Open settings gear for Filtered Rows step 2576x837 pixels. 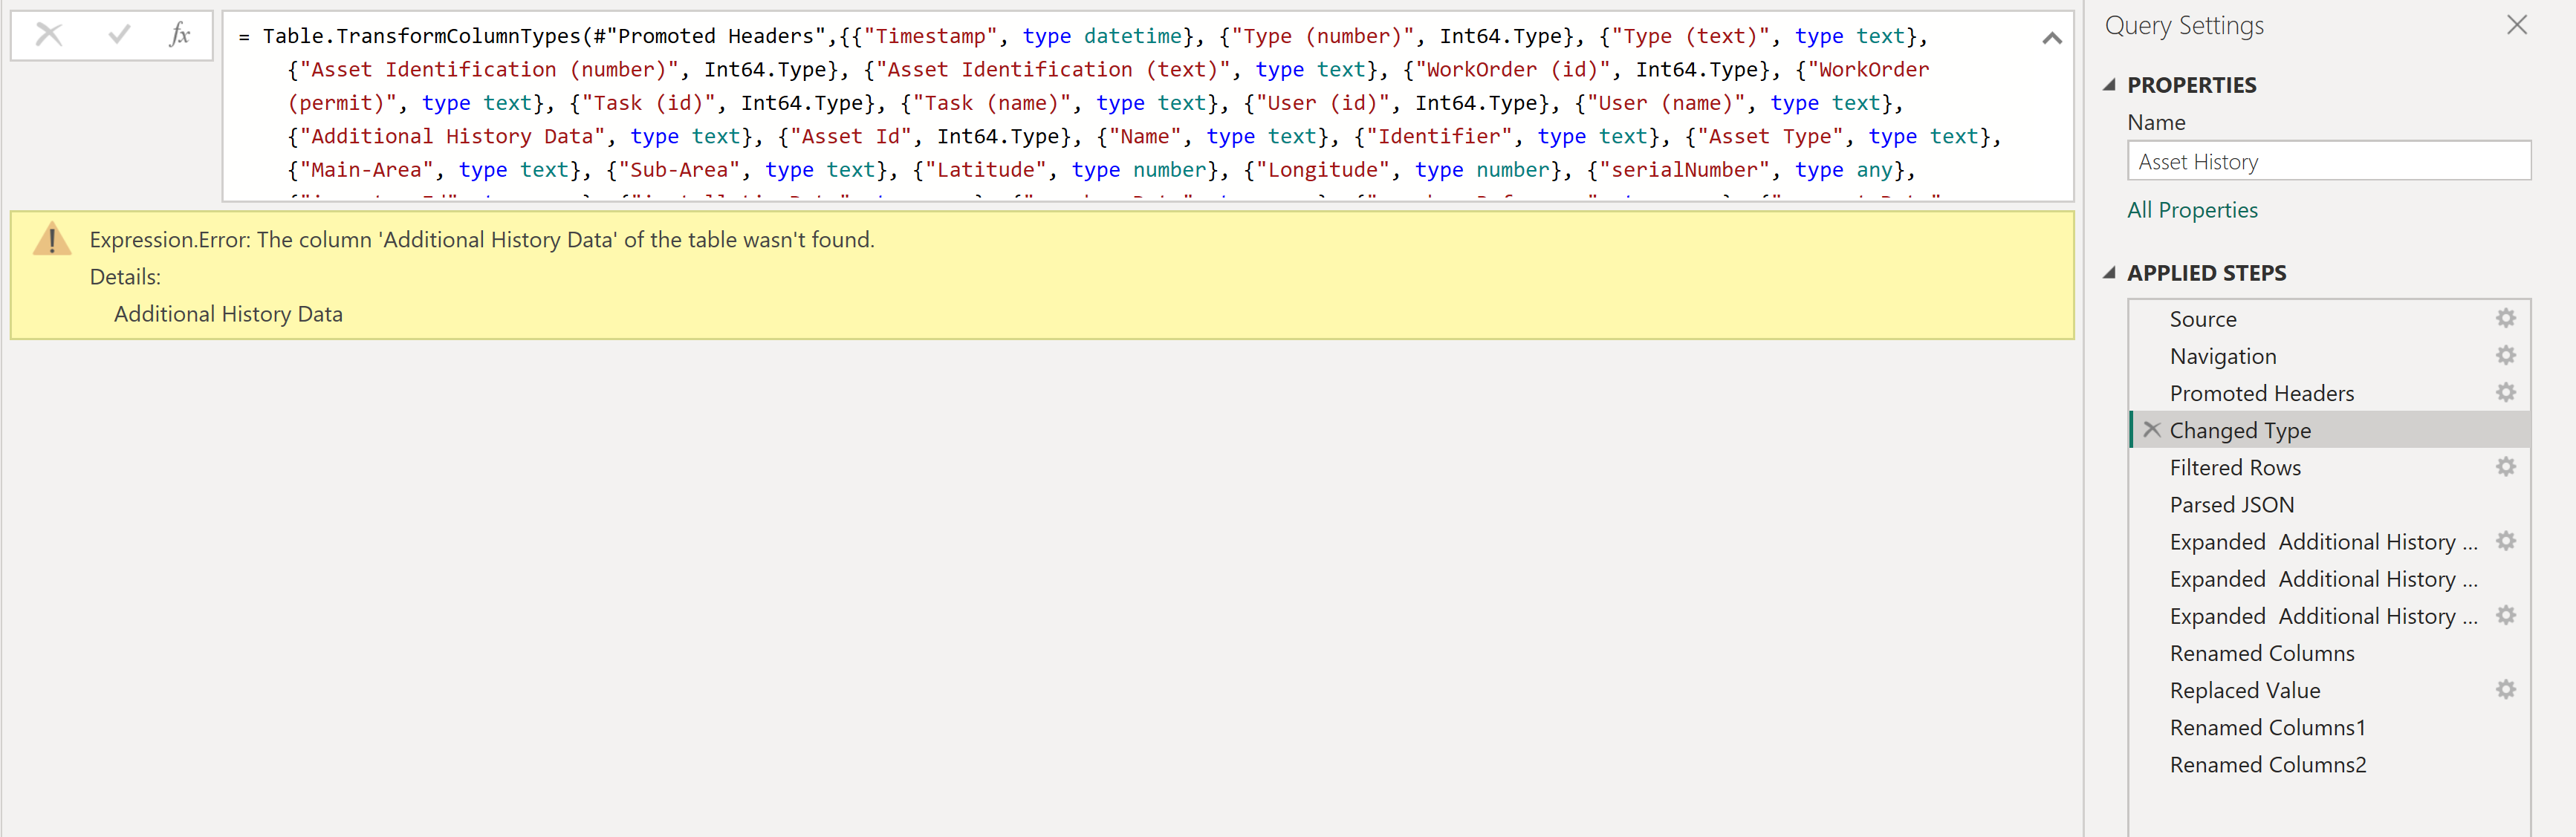[2505, 466]
